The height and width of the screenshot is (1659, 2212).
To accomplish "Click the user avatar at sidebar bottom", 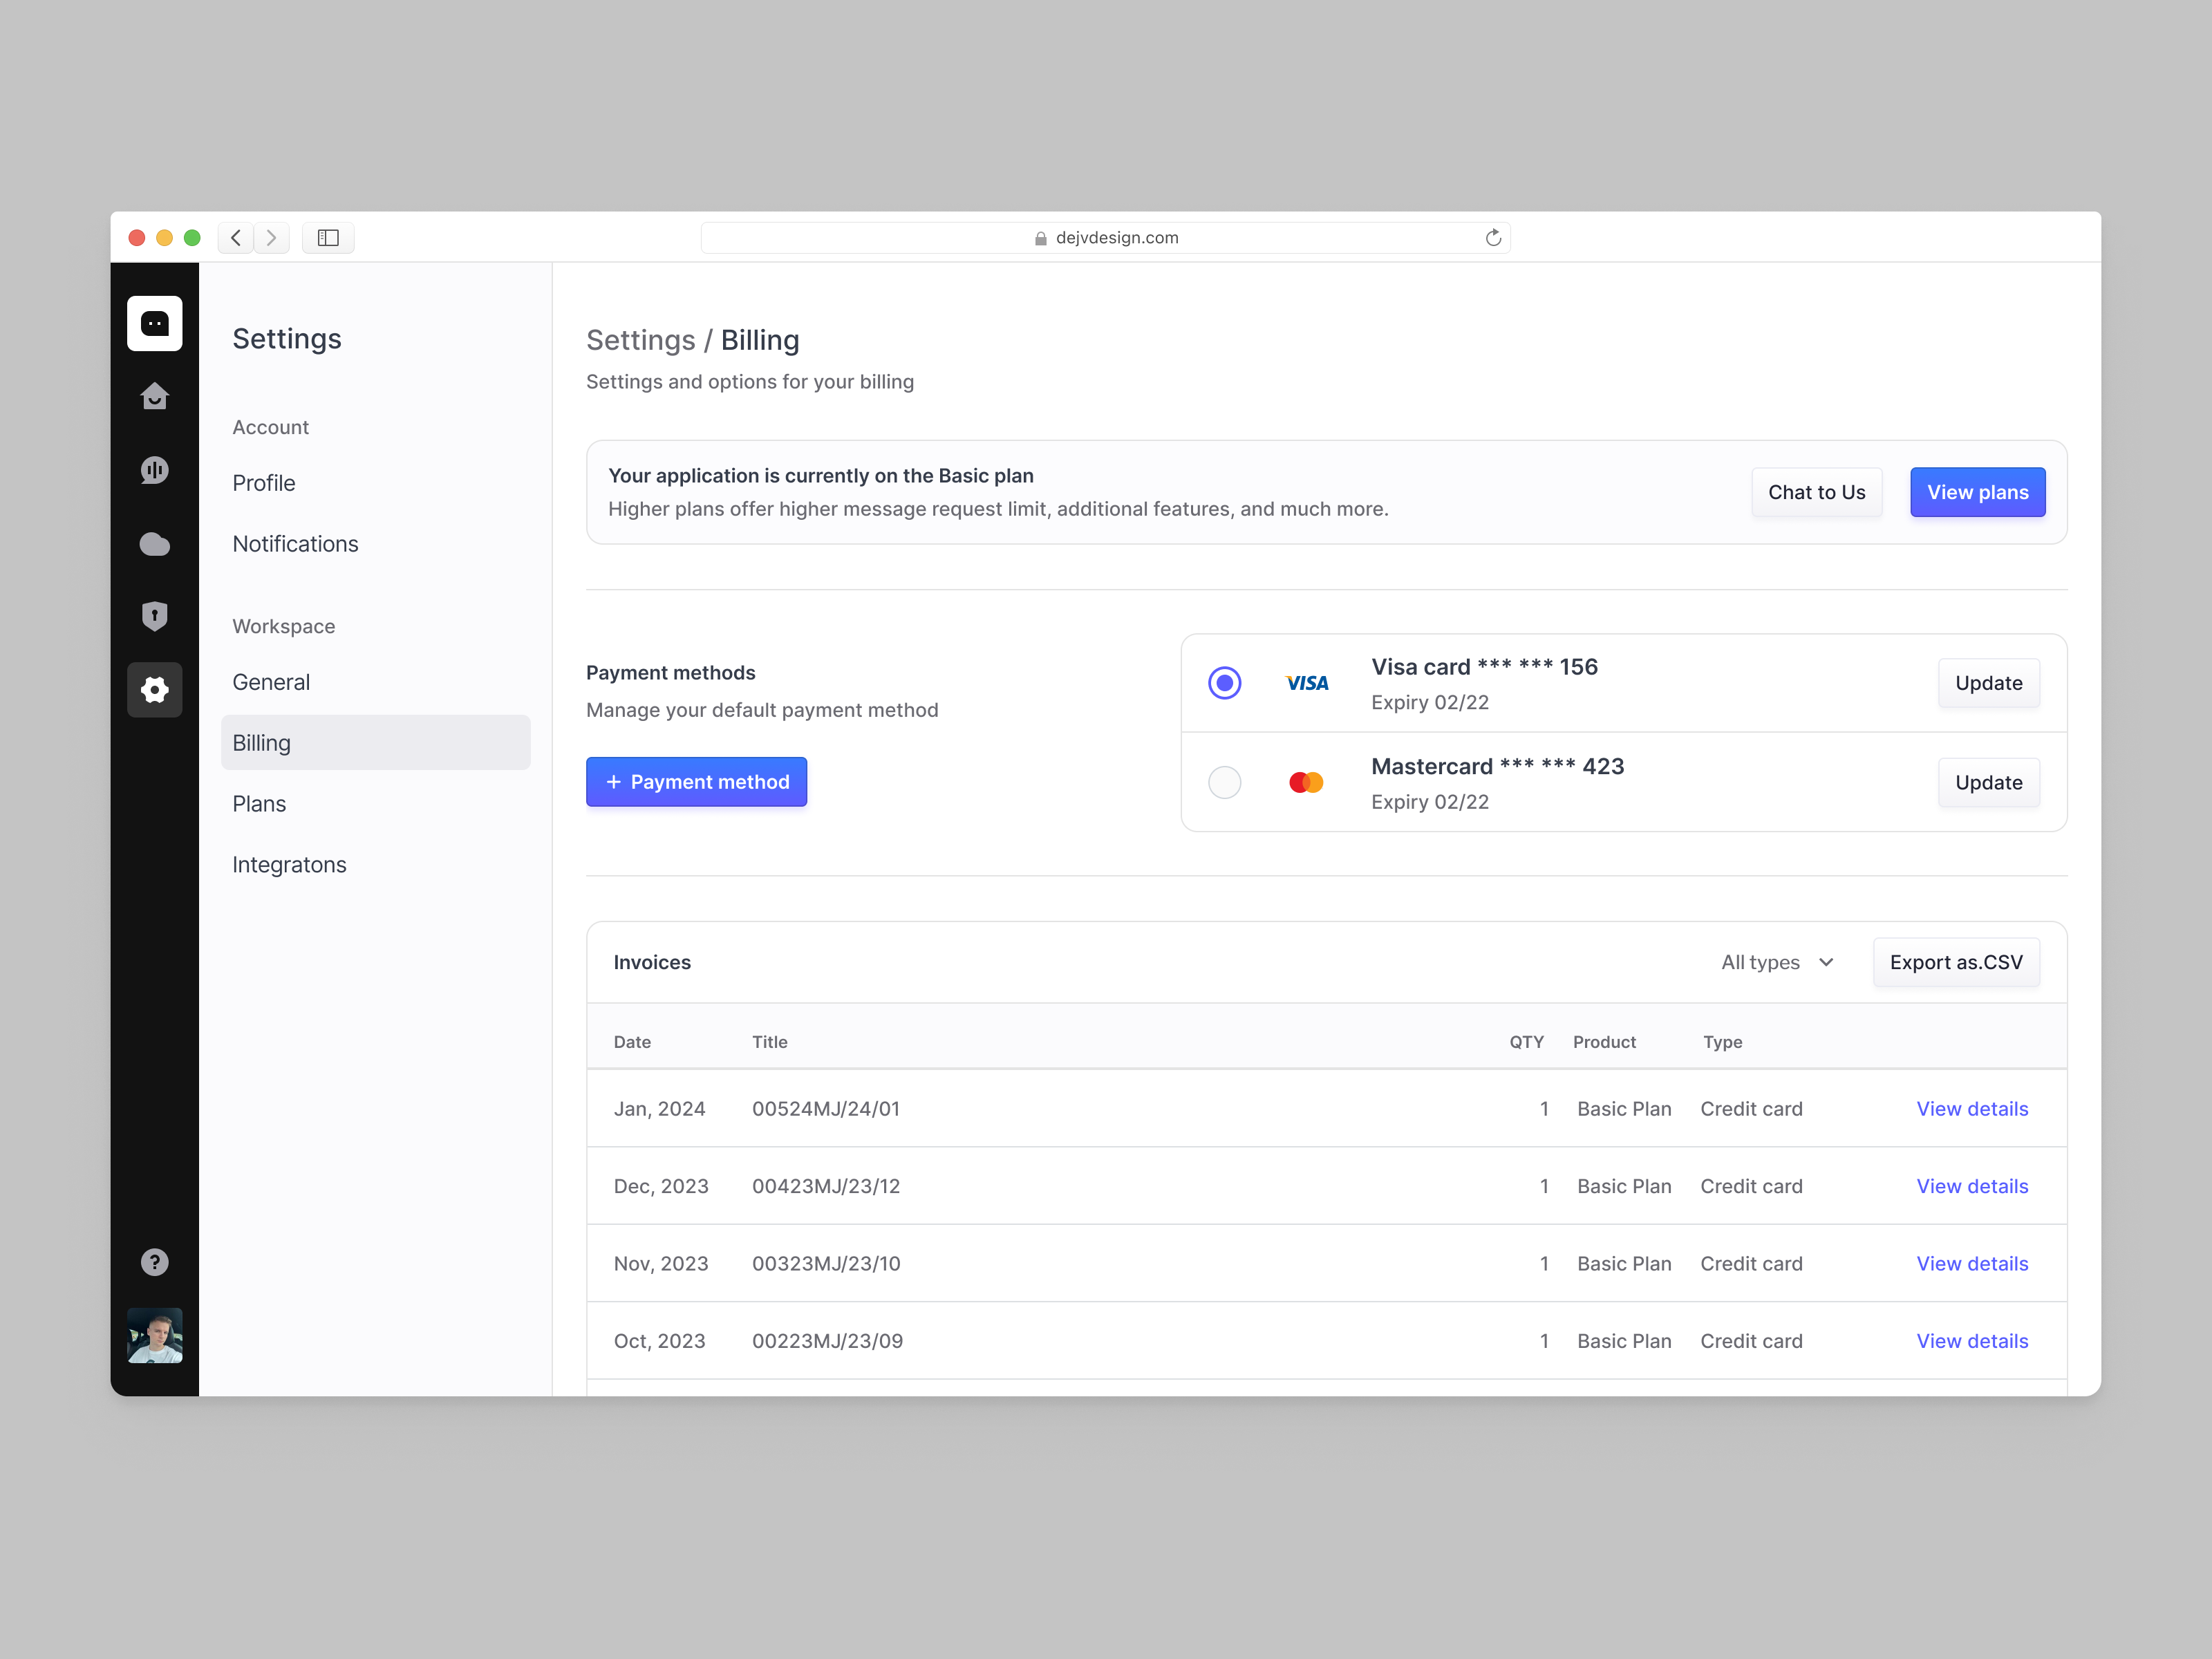I will point(154,1335).
